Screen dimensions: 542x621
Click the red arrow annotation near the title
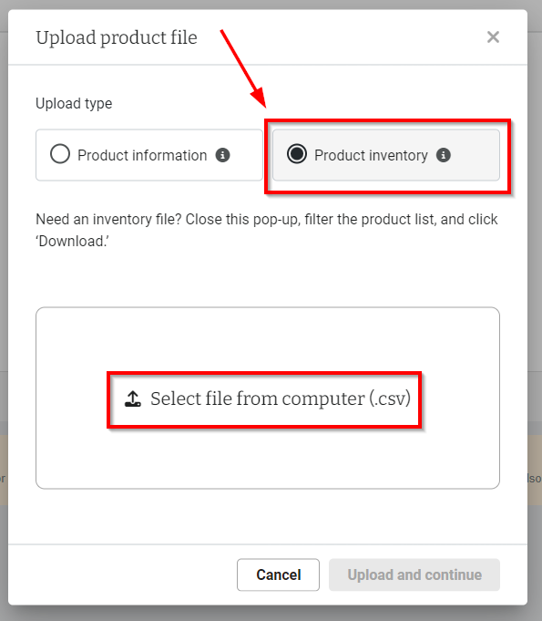[243, 68]
